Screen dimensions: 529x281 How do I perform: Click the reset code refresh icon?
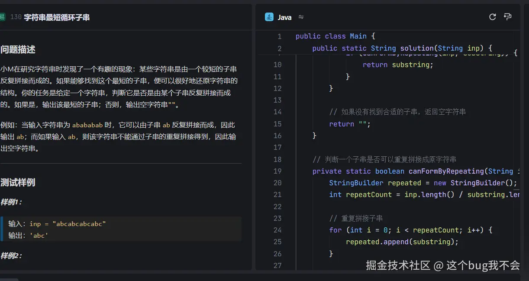492,16
